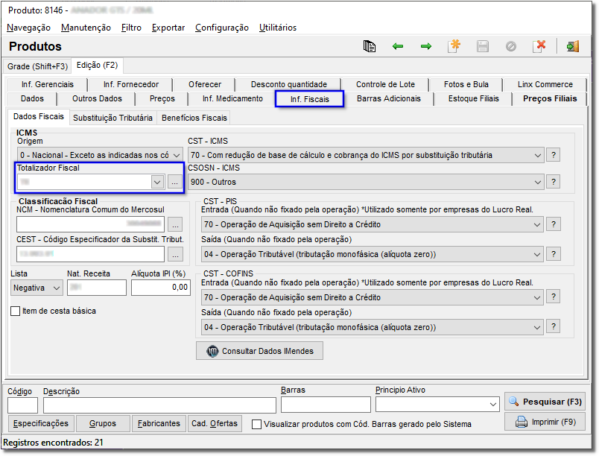Open help for PIS Saída field
Screen dimensions: 599x456
(554, 254)
